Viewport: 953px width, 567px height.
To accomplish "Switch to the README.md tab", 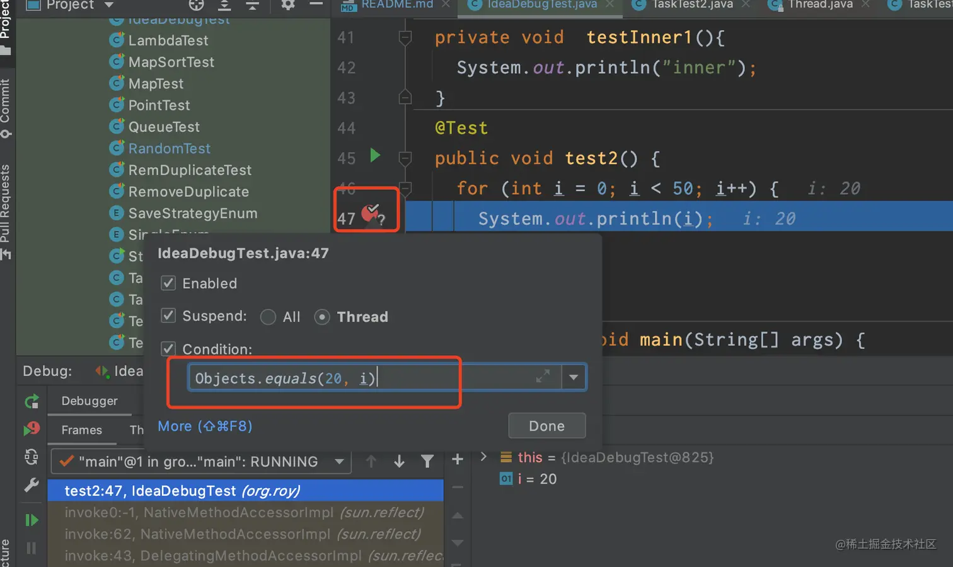I will tap(396, 4).
